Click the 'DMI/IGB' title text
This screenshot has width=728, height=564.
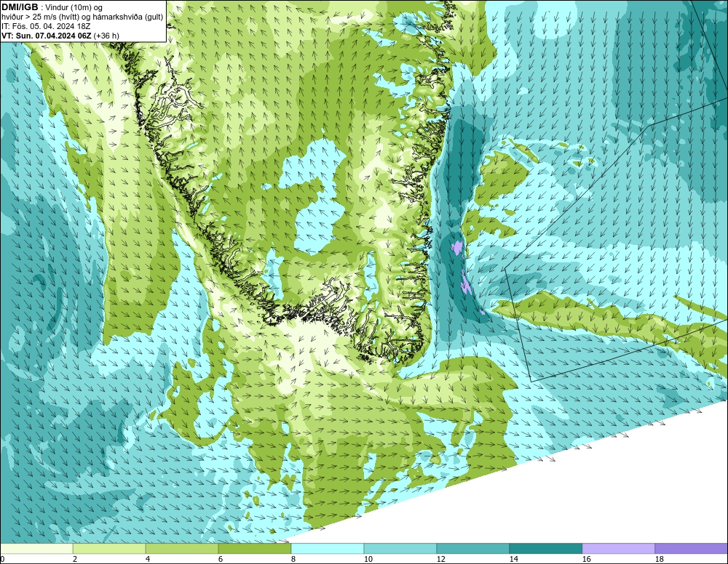[x=20, y=7]
